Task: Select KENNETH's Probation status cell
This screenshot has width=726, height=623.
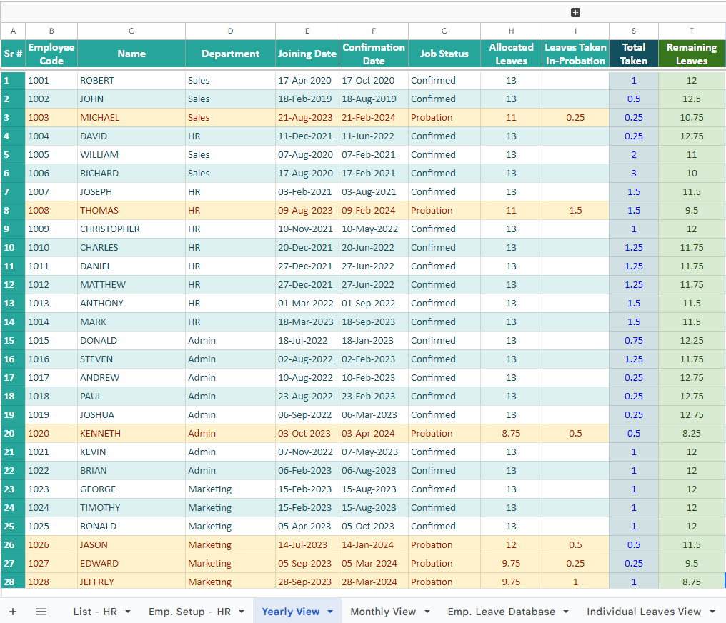Action: [x=444, y=433]
